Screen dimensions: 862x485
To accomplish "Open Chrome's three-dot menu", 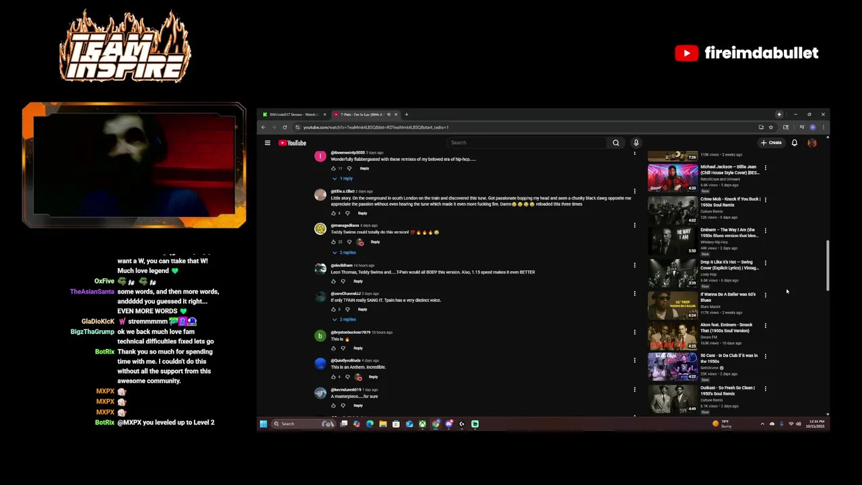I will [x=823, y=127].
